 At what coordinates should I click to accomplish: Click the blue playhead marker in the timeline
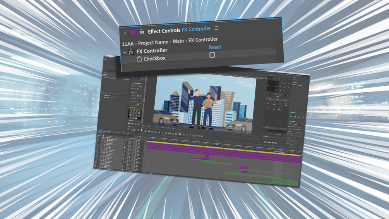coord(293,152)
